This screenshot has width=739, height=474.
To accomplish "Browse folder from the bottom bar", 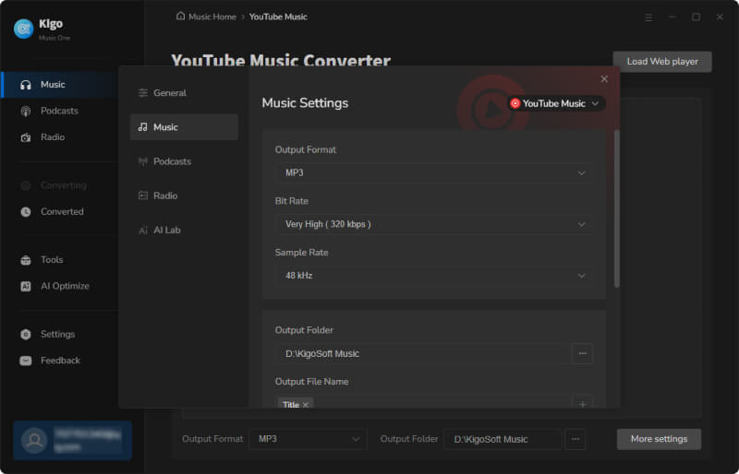I will coord(575,440).
